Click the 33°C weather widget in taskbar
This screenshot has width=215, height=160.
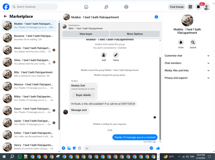coord(169,157)
